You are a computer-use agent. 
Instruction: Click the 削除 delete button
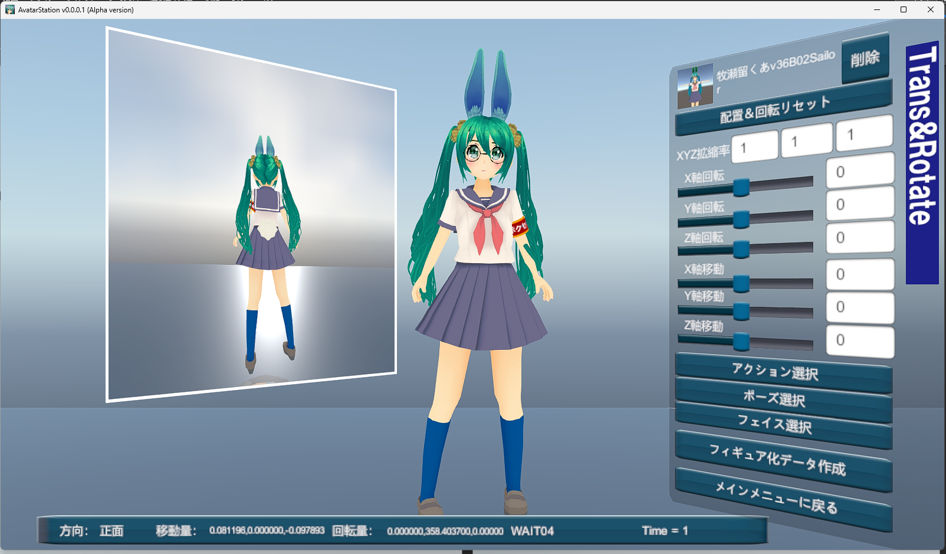click(x=865, y=58)
